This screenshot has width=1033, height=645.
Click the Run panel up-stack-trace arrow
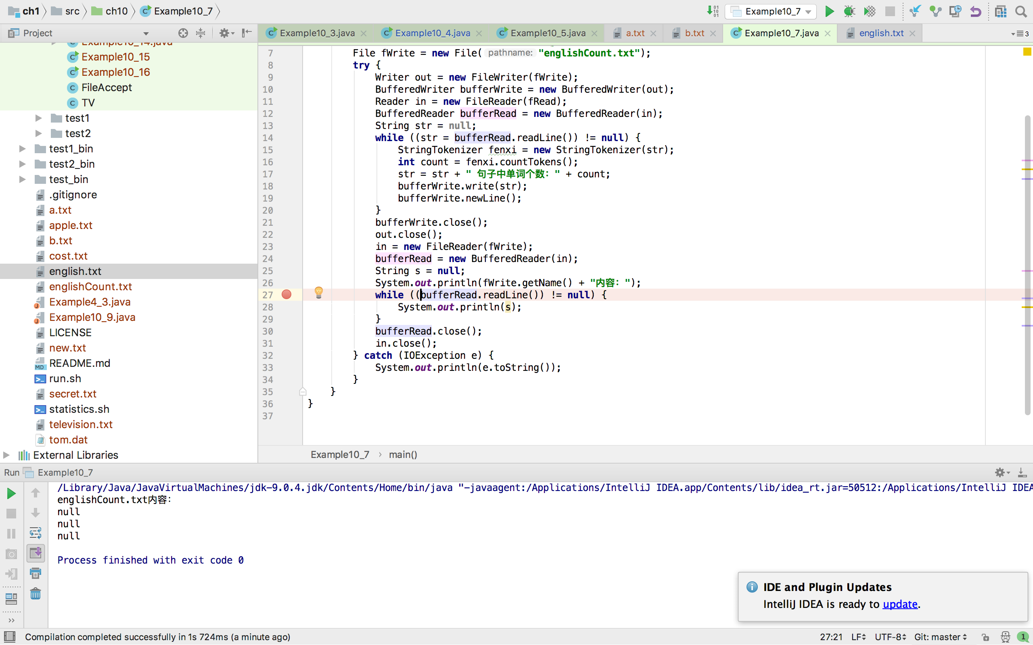point(36,493)
